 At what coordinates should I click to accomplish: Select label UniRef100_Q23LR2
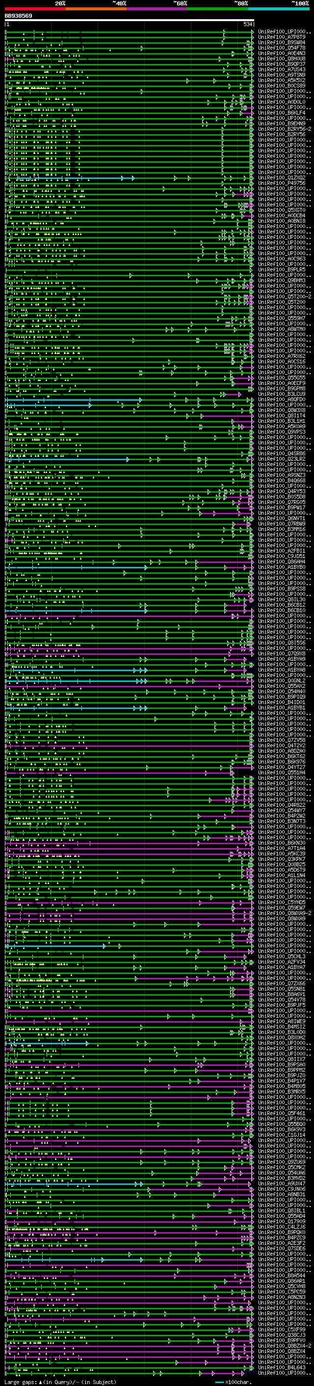[282, 458]
